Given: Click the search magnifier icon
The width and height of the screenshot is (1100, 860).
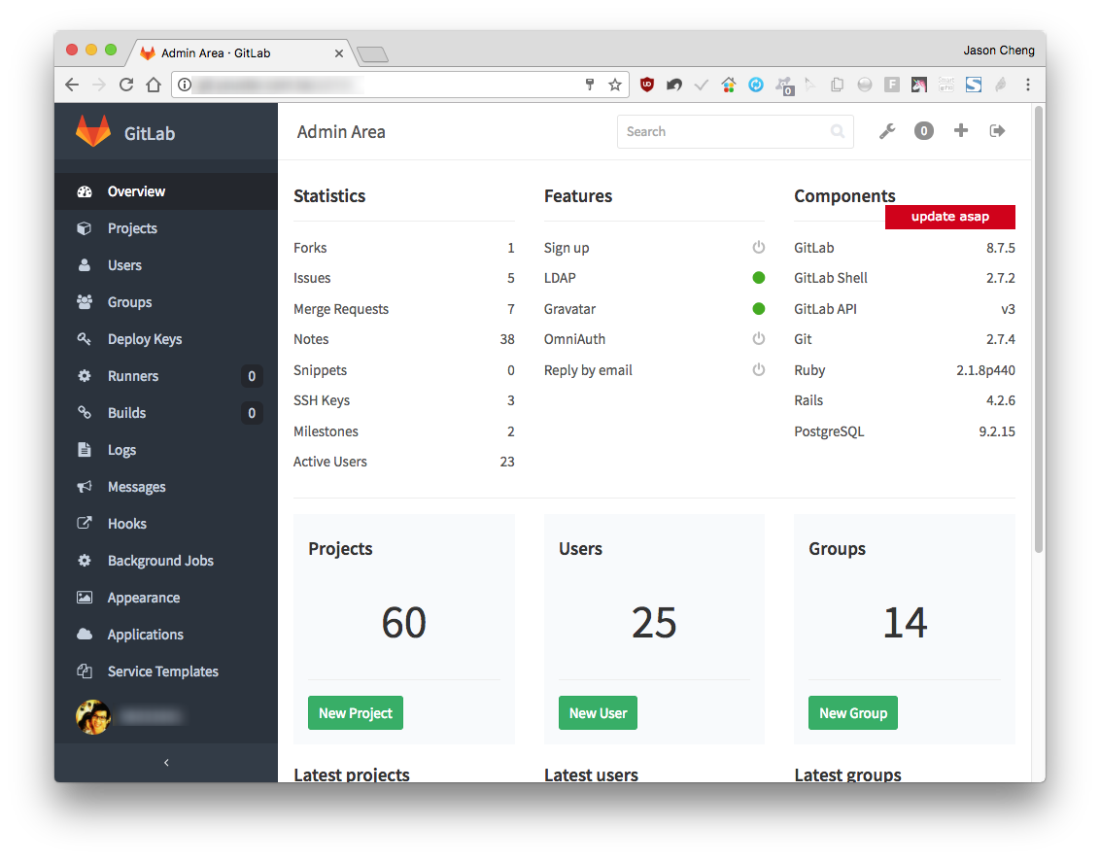Looking at the screenshot, I should coord(837,131).
